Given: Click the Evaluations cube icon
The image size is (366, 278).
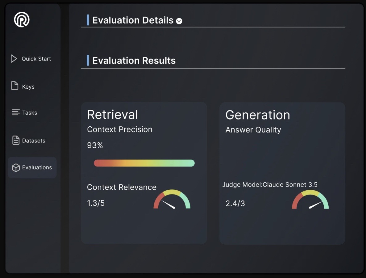Looking at the screenshot, I should pyautogui.click(x=15, y=167).
